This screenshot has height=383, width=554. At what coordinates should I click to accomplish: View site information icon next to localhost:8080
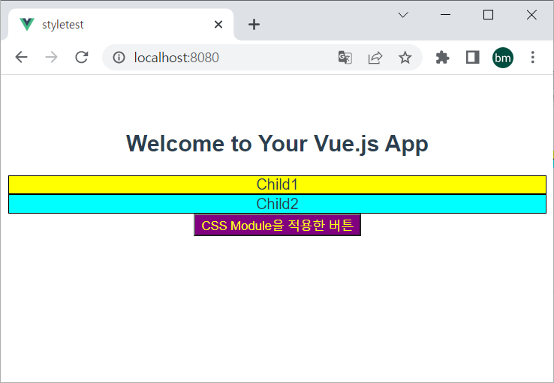[119, 57]
